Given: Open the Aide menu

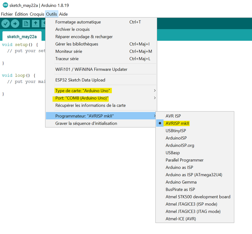Looking at the screenshot, I should (x=63, y=14).
